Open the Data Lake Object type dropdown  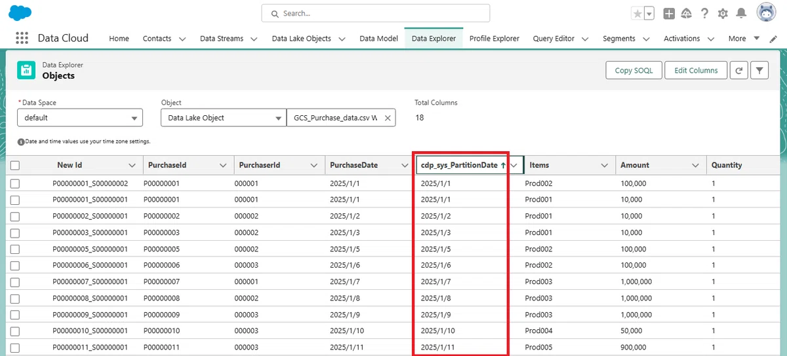click(223, 118)
